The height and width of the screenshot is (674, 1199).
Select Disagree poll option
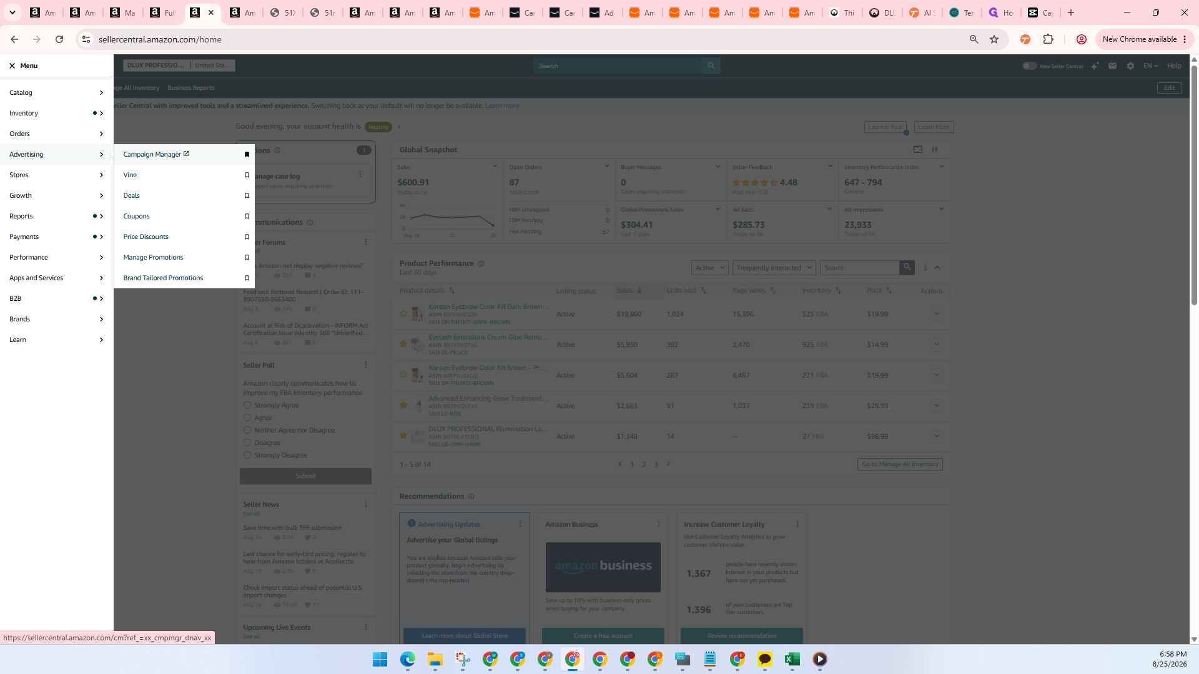tap(247, 442)
